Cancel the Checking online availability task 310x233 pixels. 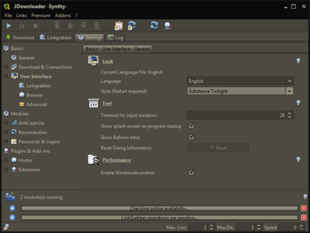(x=304, y=208)
